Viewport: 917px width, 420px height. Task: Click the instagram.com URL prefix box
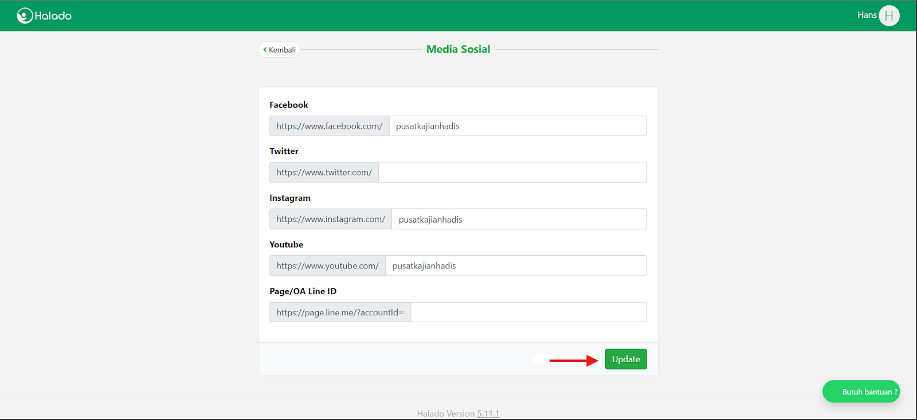(x=331, y=219)
